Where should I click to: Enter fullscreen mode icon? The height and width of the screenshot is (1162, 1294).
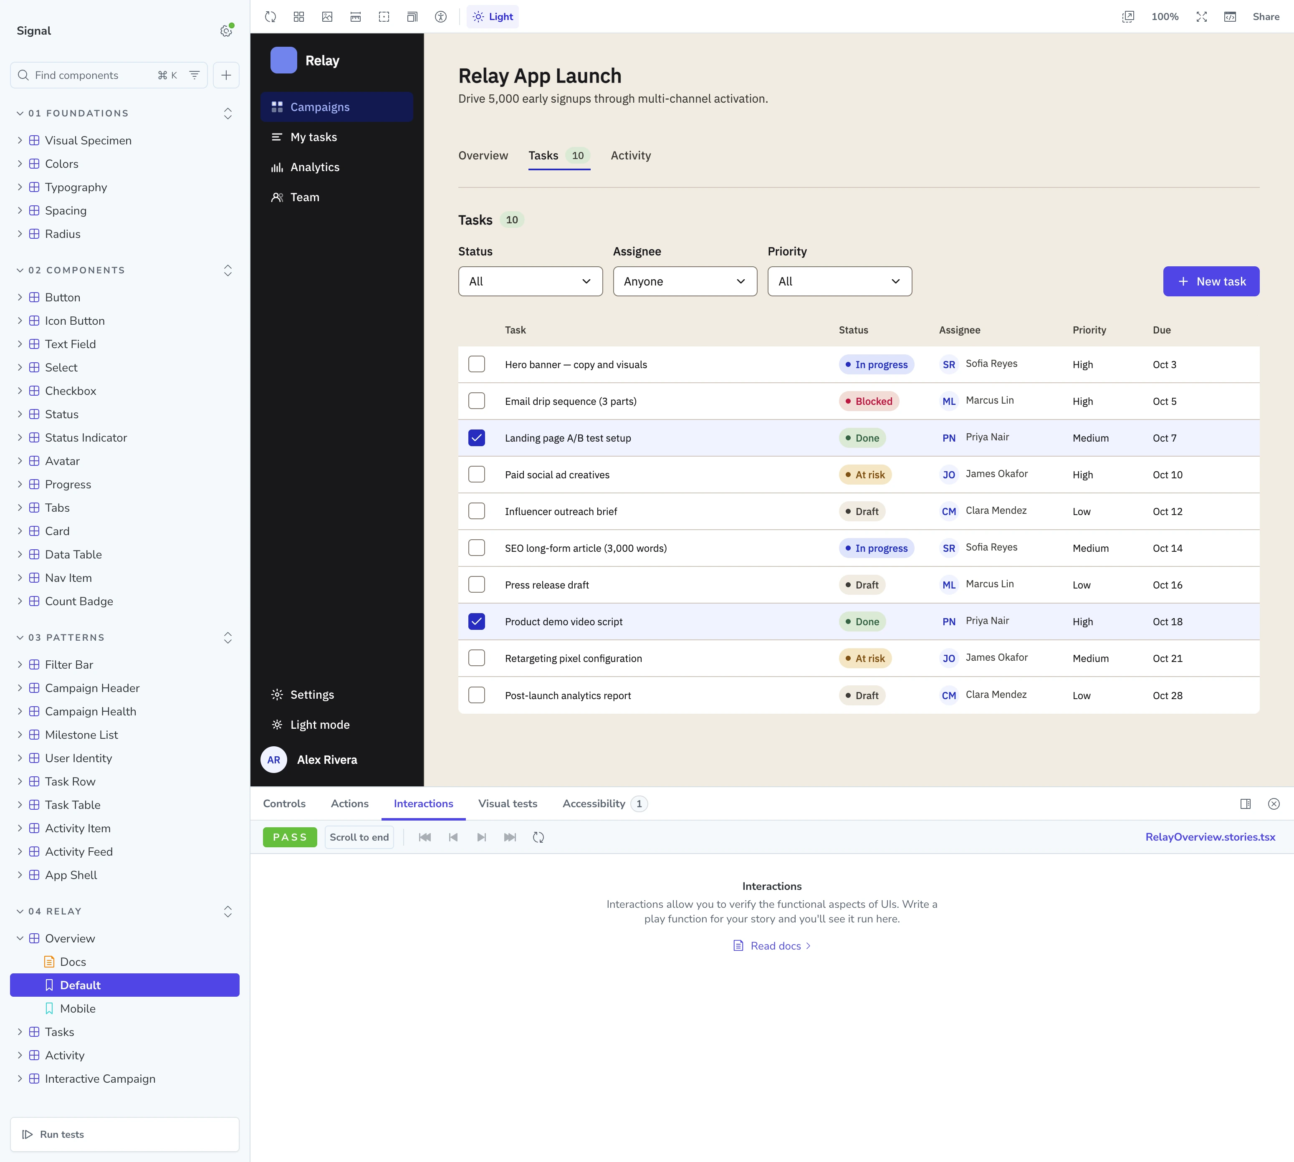[1201, 17]
